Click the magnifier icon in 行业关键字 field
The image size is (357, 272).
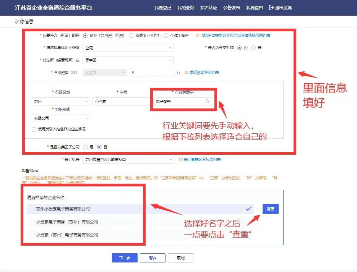coord(207,102)
